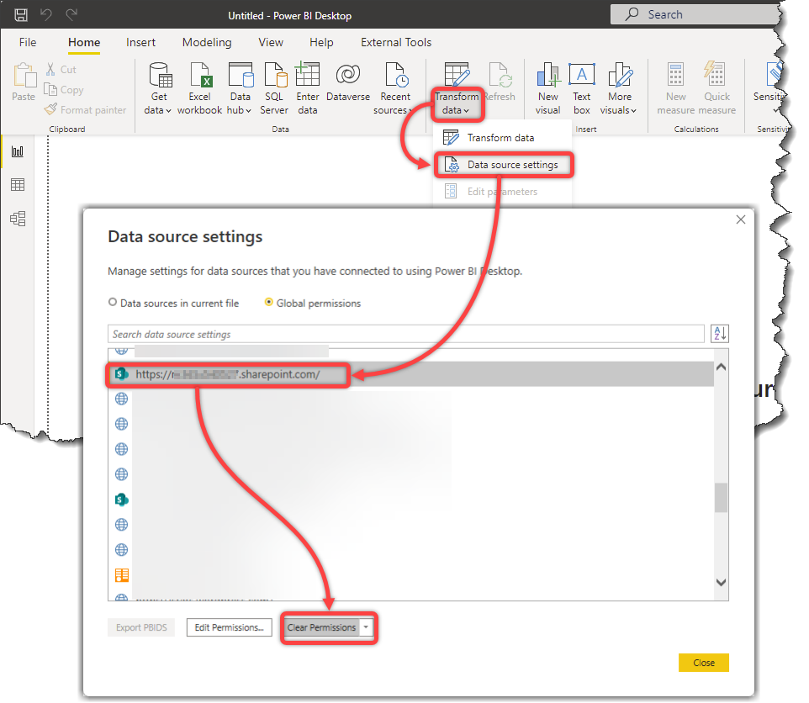Viewport: 809px width, 703px height.
Task: Close dialog with X button
Action: [741, 219]
